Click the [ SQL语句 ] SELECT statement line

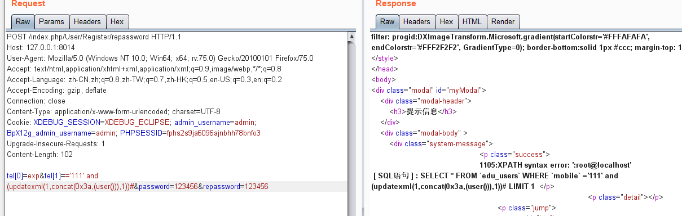(495, 175)
